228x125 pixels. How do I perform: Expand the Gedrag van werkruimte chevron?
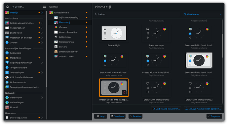click(x=42, y=23)
